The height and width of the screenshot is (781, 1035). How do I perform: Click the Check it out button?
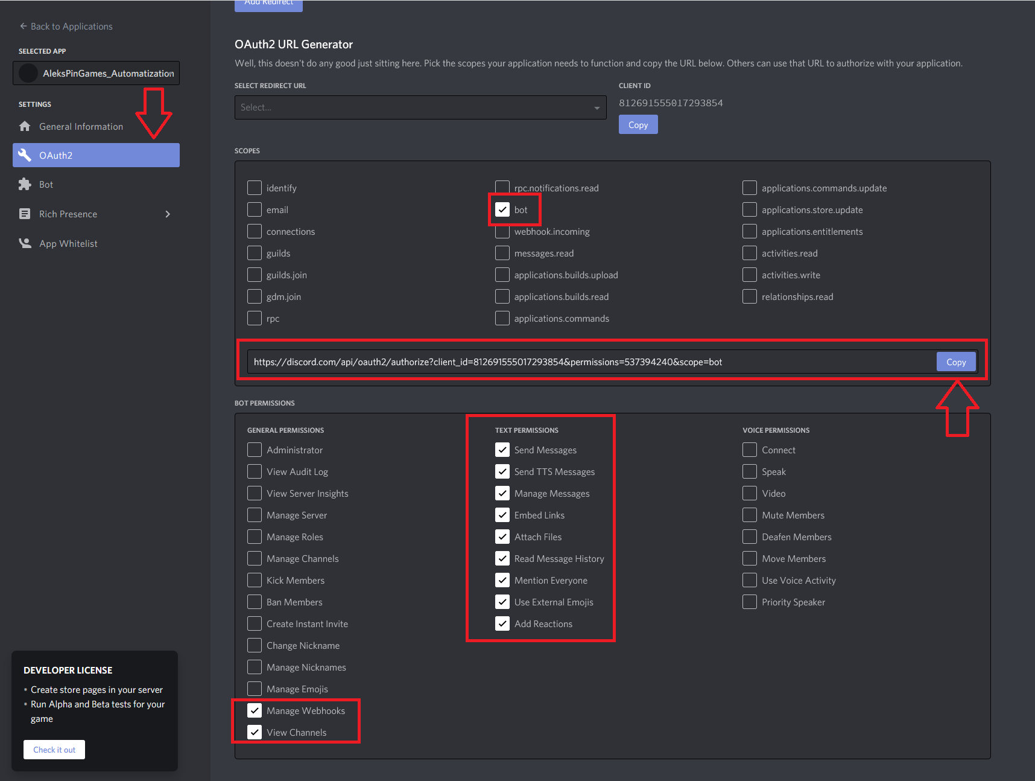pyautogui.click(x=54, y=750)
